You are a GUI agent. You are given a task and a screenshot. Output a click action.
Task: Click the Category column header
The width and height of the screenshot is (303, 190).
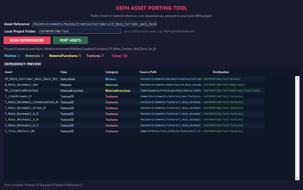pyautogui.click(x=112, y=72)
